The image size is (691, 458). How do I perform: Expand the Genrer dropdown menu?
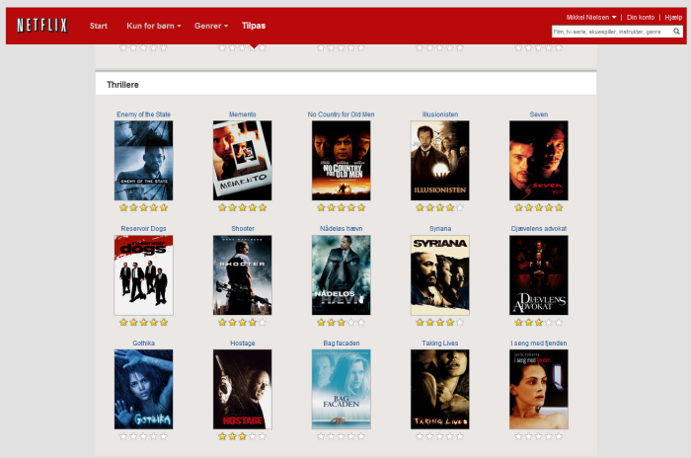pyautogui.click(x=211, y=26)
